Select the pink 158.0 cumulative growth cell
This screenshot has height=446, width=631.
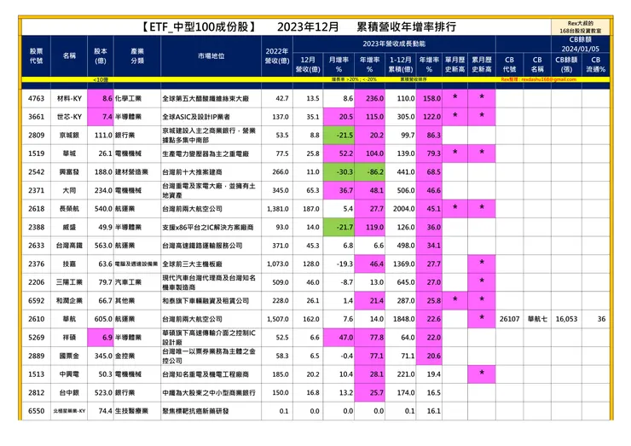(429, 98)
